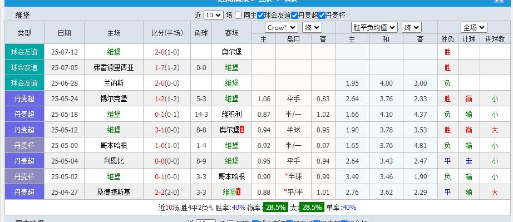
Task: Click the 类型 column header
Action: 24,33
